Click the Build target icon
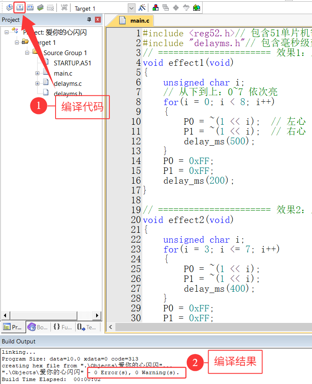 pyautogui.click(x=20, y=8)
